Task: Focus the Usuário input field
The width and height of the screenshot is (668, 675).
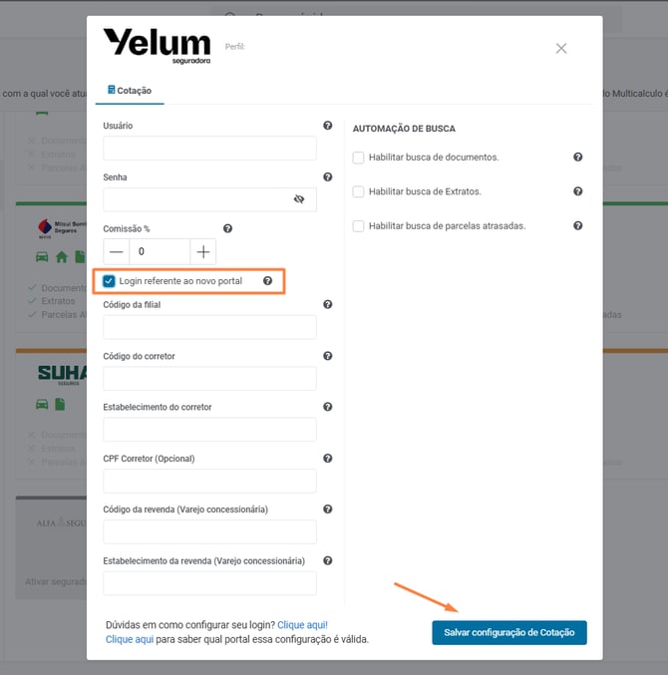Action: (x=209, y=149)
